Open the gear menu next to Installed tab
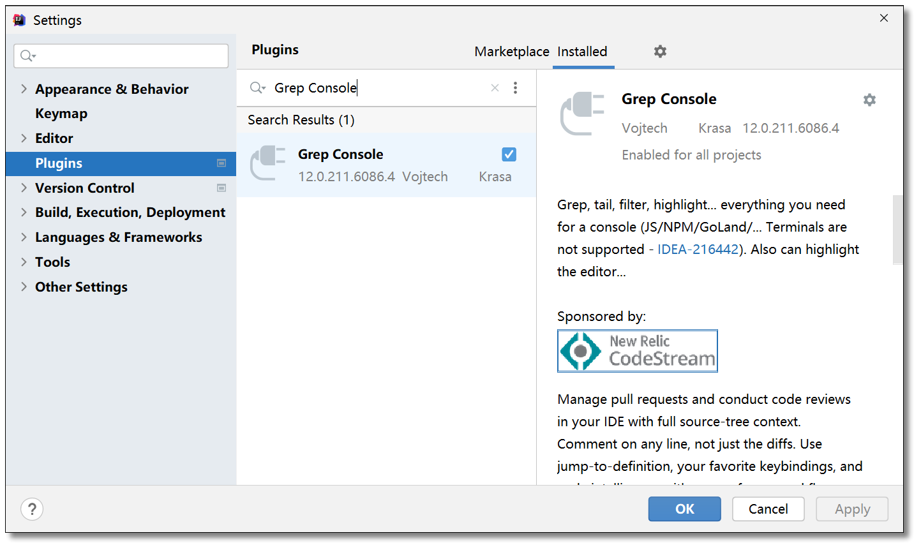914x543 pixels. pos(660,51)
